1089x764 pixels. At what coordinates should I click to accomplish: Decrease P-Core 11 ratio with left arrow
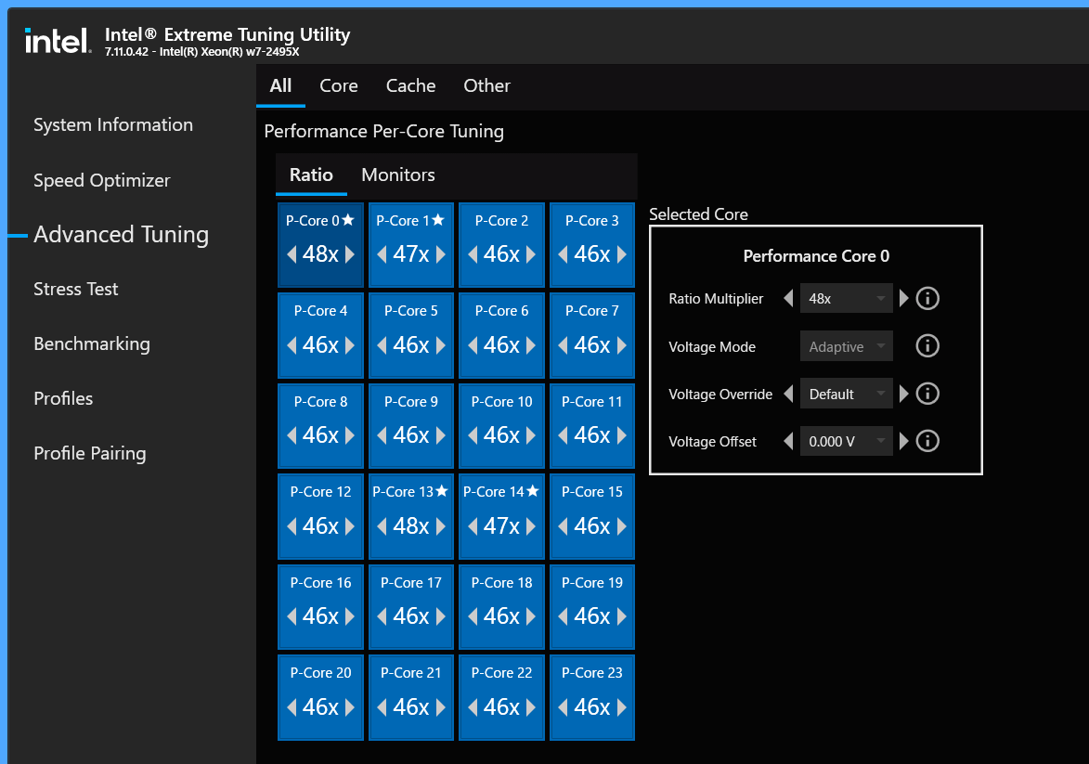tap(564, 435)
